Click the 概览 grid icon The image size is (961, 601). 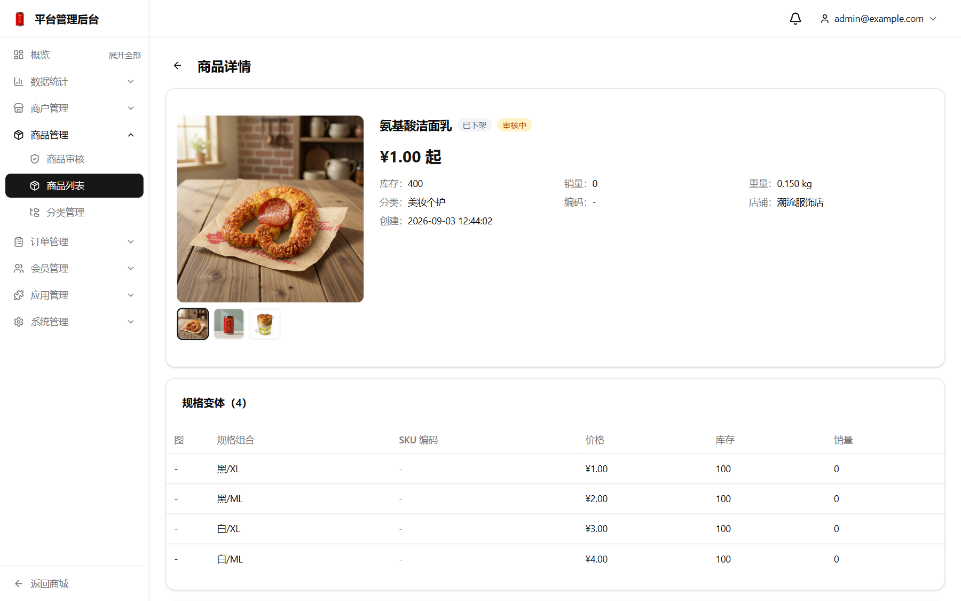pyautogui.click(x=19, y=54)
